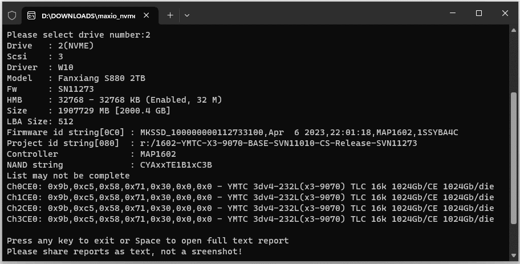Image resolution: width=520 pixels, height=264 pixels.
Task: Click the 'Fanxiang S880 2TB' model text
Action: (97, 78)
